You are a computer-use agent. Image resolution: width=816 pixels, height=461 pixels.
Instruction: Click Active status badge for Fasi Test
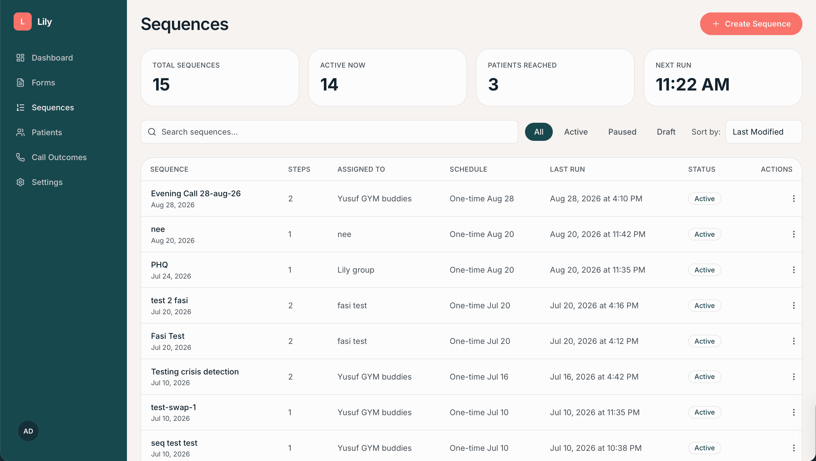pyautogui.click(x=704, y=341)
